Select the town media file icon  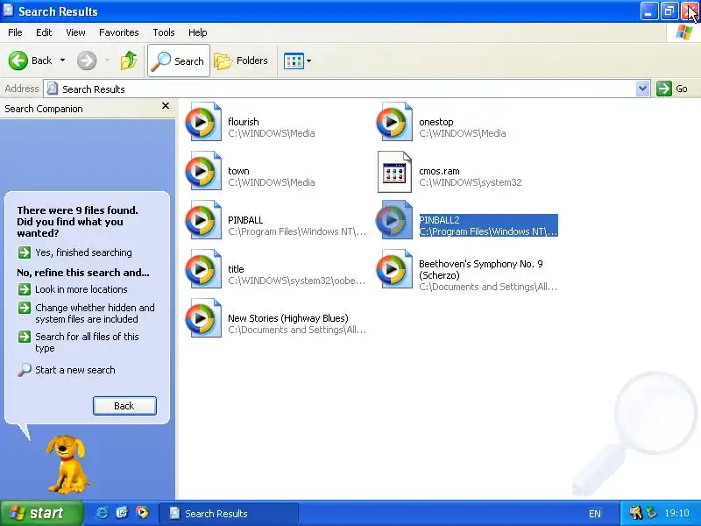[203, 171]
